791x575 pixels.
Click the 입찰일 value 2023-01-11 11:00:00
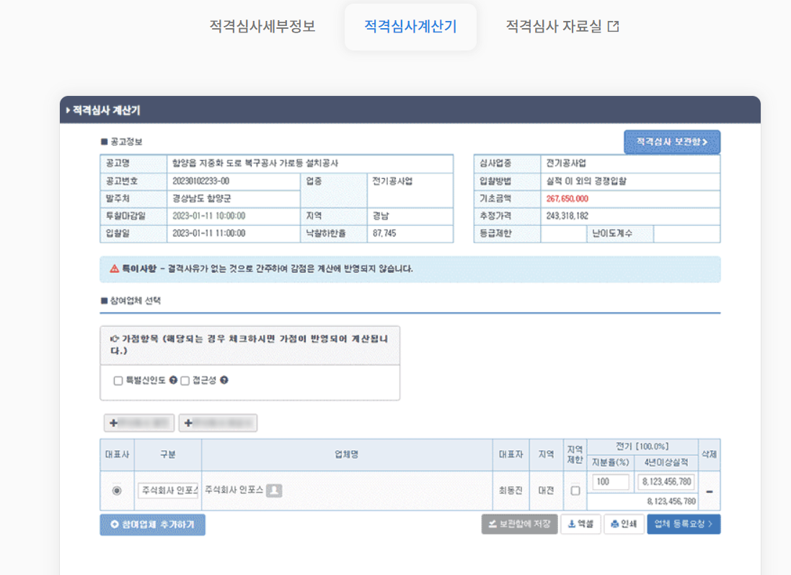pyautogui.click(x=209, y=234)
